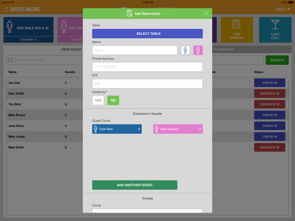Check in Mike Brown

[269, 115]
